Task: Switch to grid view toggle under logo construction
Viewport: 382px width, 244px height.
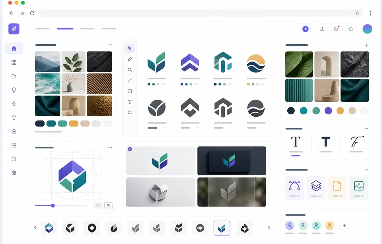Action: [98, 206]
